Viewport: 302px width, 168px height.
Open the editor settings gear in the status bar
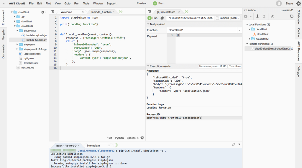click(142, 138)
